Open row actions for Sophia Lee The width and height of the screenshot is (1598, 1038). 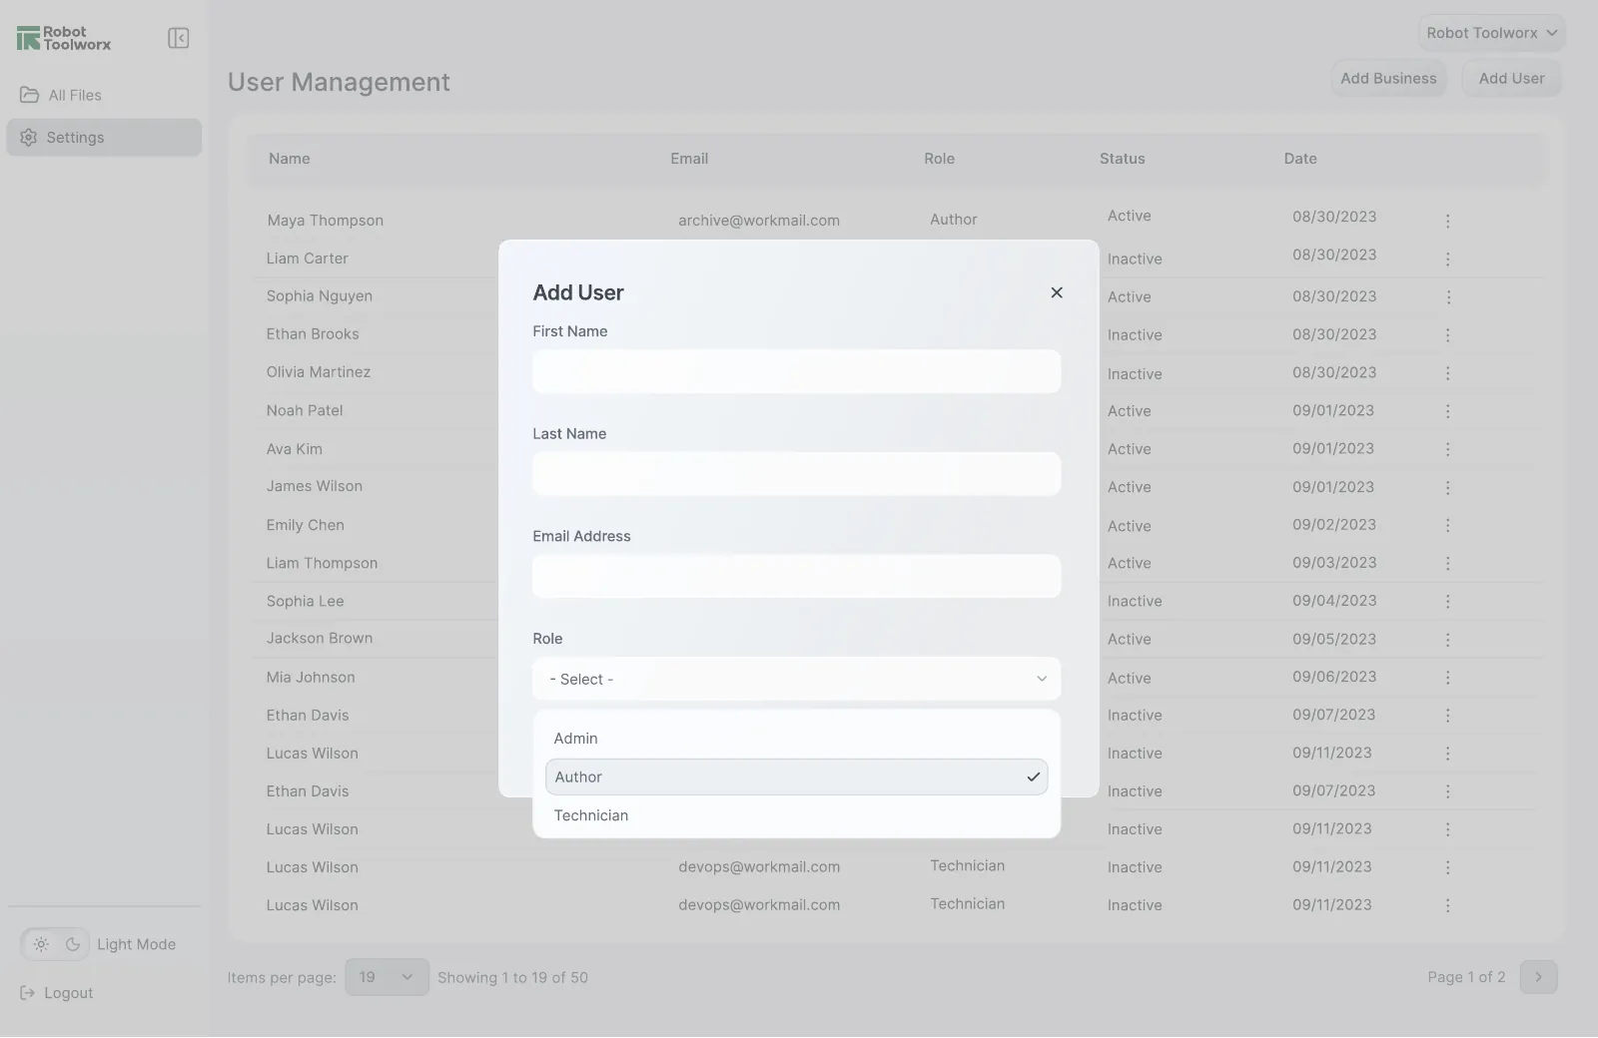point(1447,601)
